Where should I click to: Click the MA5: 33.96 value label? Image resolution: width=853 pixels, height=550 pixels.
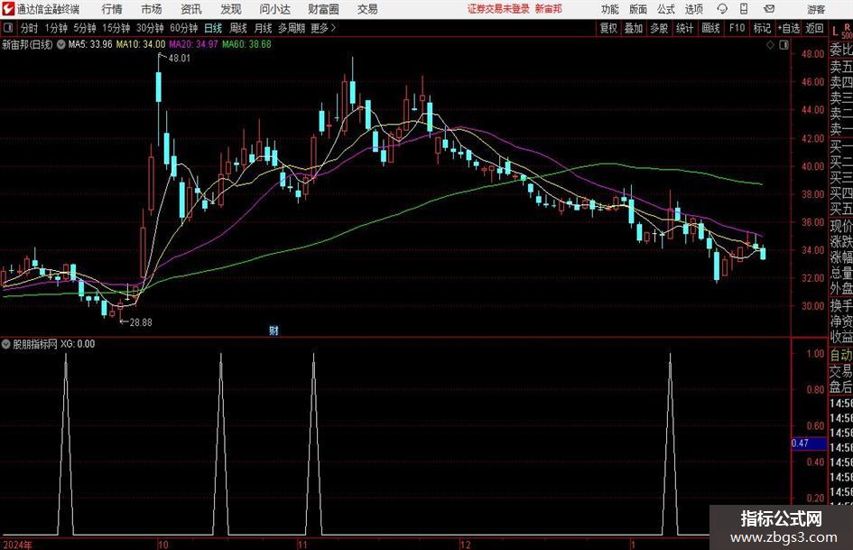point(90,44)
